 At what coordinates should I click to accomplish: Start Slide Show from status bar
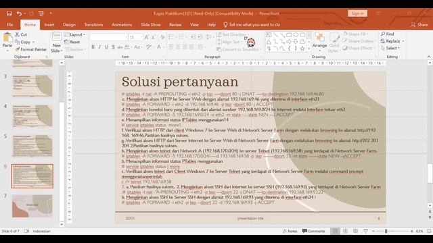[365, 231]
